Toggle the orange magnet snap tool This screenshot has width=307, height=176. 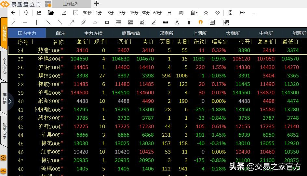point(200,22)
